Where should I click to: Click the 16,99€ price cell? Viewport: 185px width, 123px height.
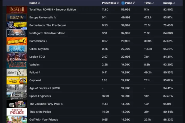point(125,96)
